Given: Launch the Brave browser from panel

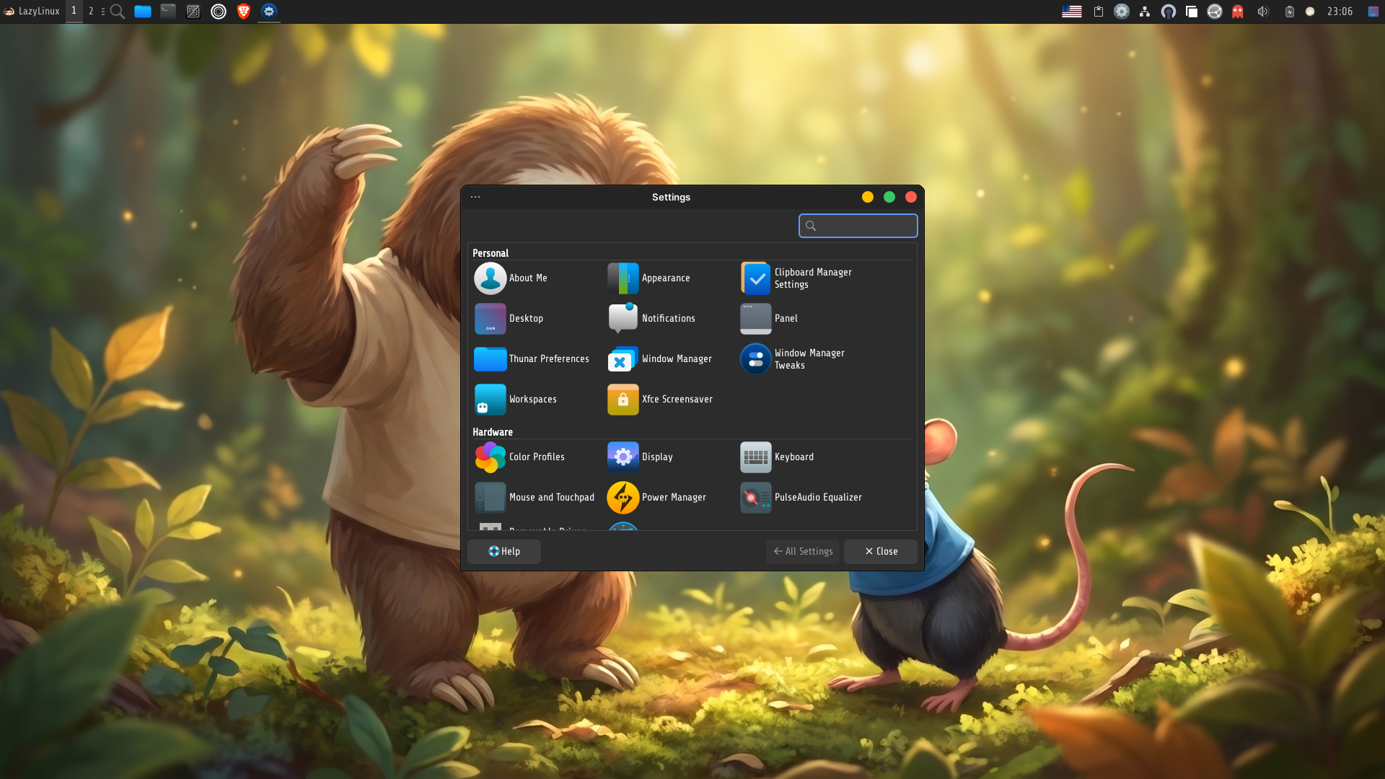Looking at the screenshot, I should [244, 12].
